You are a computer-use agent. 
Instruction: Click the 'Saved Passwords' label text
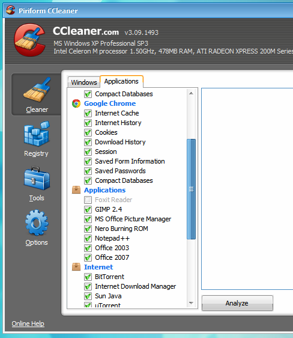[121, 171]
